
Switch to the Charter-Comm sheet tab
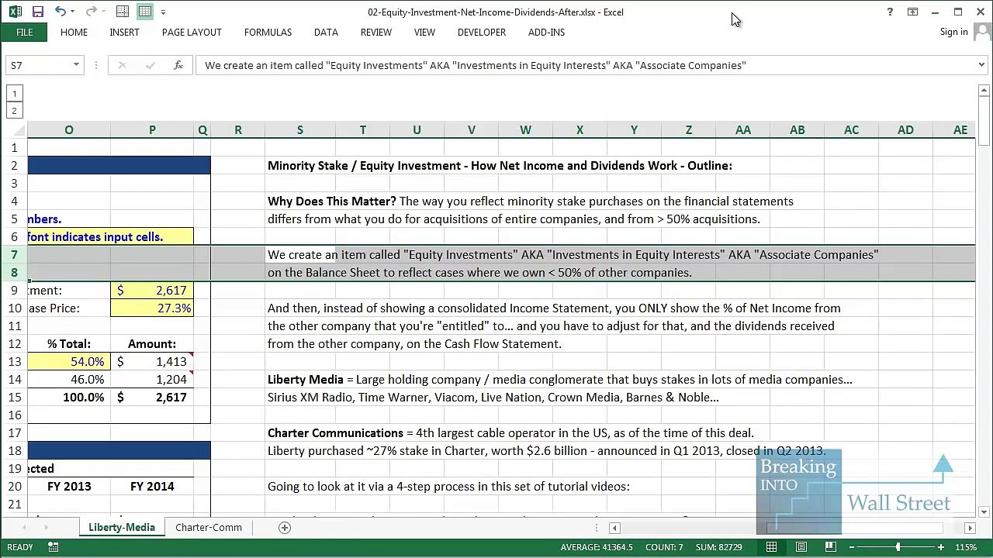pyautogui.click(x=208, y=528)
